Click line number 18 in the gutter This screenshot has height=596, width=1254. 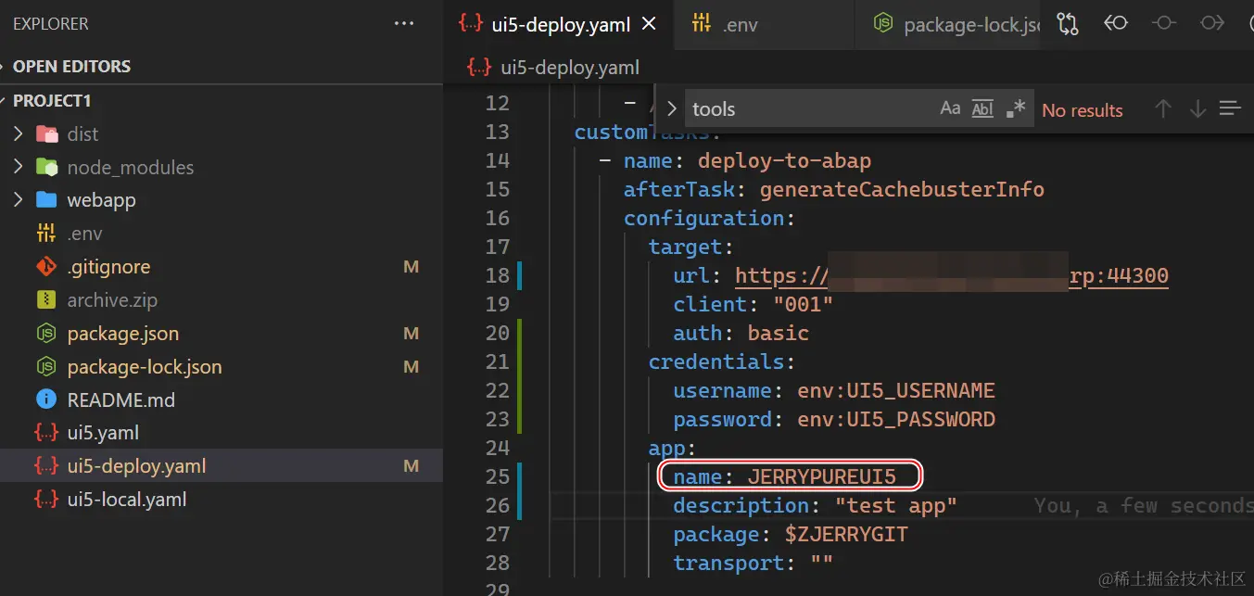[498, 275]
